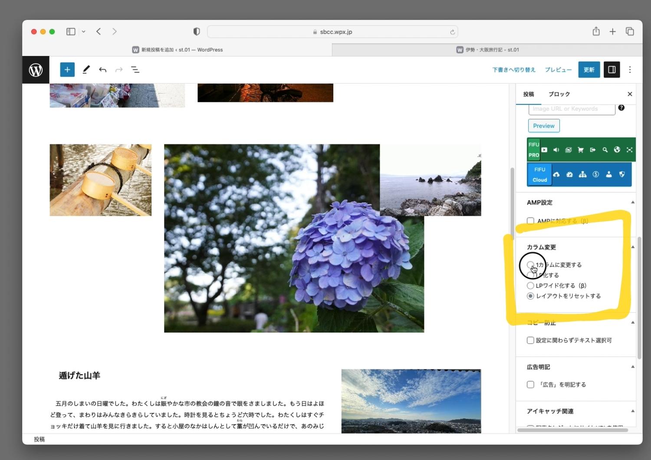Image resolution: width=651 pixels, height=460 pixels.
Task: Show Safari tab overview icon
Action: [630, 32]
